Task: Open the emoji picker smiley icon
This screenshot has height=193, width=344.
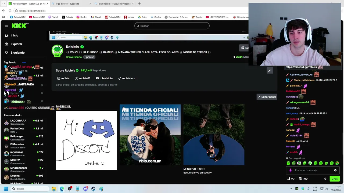Action: pos(335,170)
